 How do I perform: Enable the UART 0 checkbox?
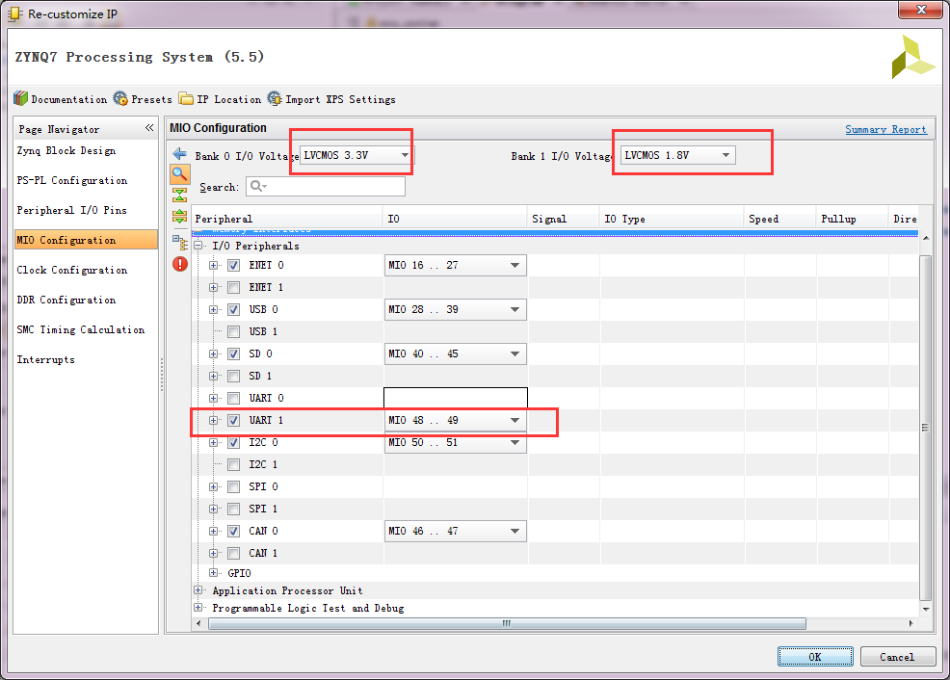[x=233, y=398]
